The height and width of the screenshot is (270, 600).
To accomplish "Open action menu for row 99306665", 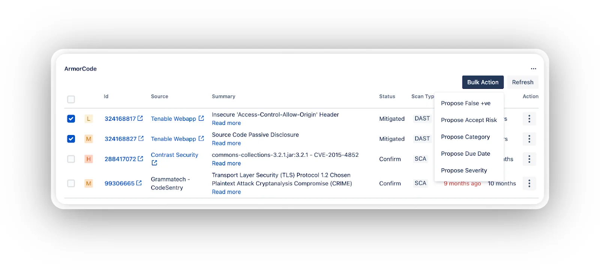I will click(529, 183).
